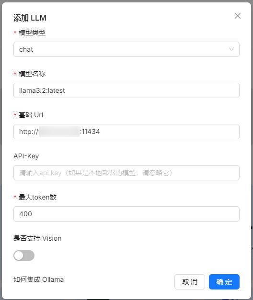Open the 如何集成 Ollama help link
Screen dimensions: 253x300
[38, 279]
